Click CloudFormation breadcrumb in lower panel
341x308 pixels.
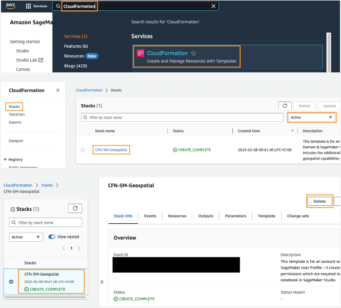click(x=18, y=185)
